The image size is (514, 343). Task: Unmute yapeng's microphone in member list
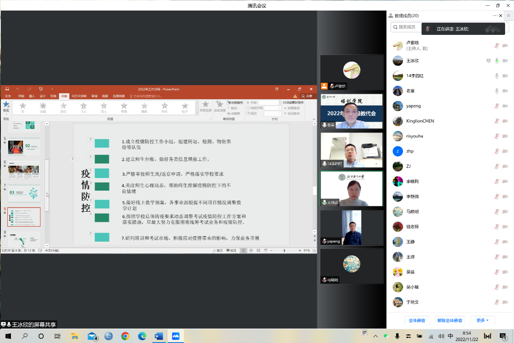click(497, 106)
